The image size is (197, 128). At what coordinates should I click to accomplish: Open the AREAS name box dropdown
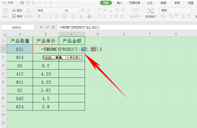coord(34,27)
